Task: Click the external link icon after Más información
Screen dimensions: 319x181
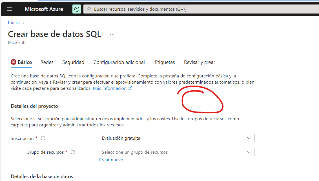Action: click(130, 88)
